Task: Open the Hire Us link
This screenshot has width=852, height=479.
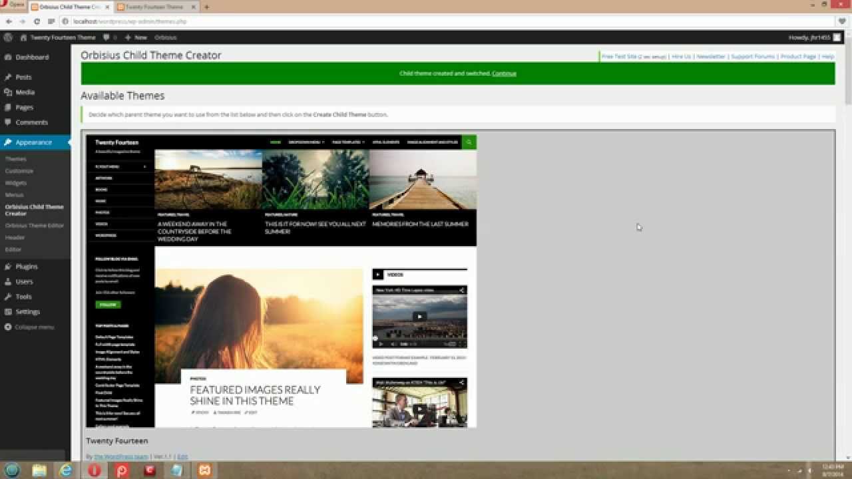Action: [681, 57]
